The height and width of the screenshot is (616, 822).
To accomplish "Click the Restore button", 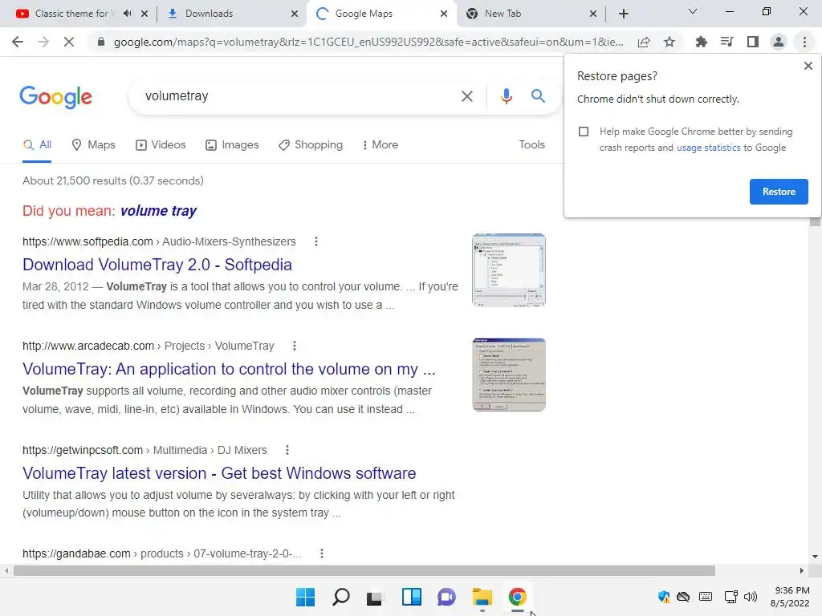I will [779, 192].
